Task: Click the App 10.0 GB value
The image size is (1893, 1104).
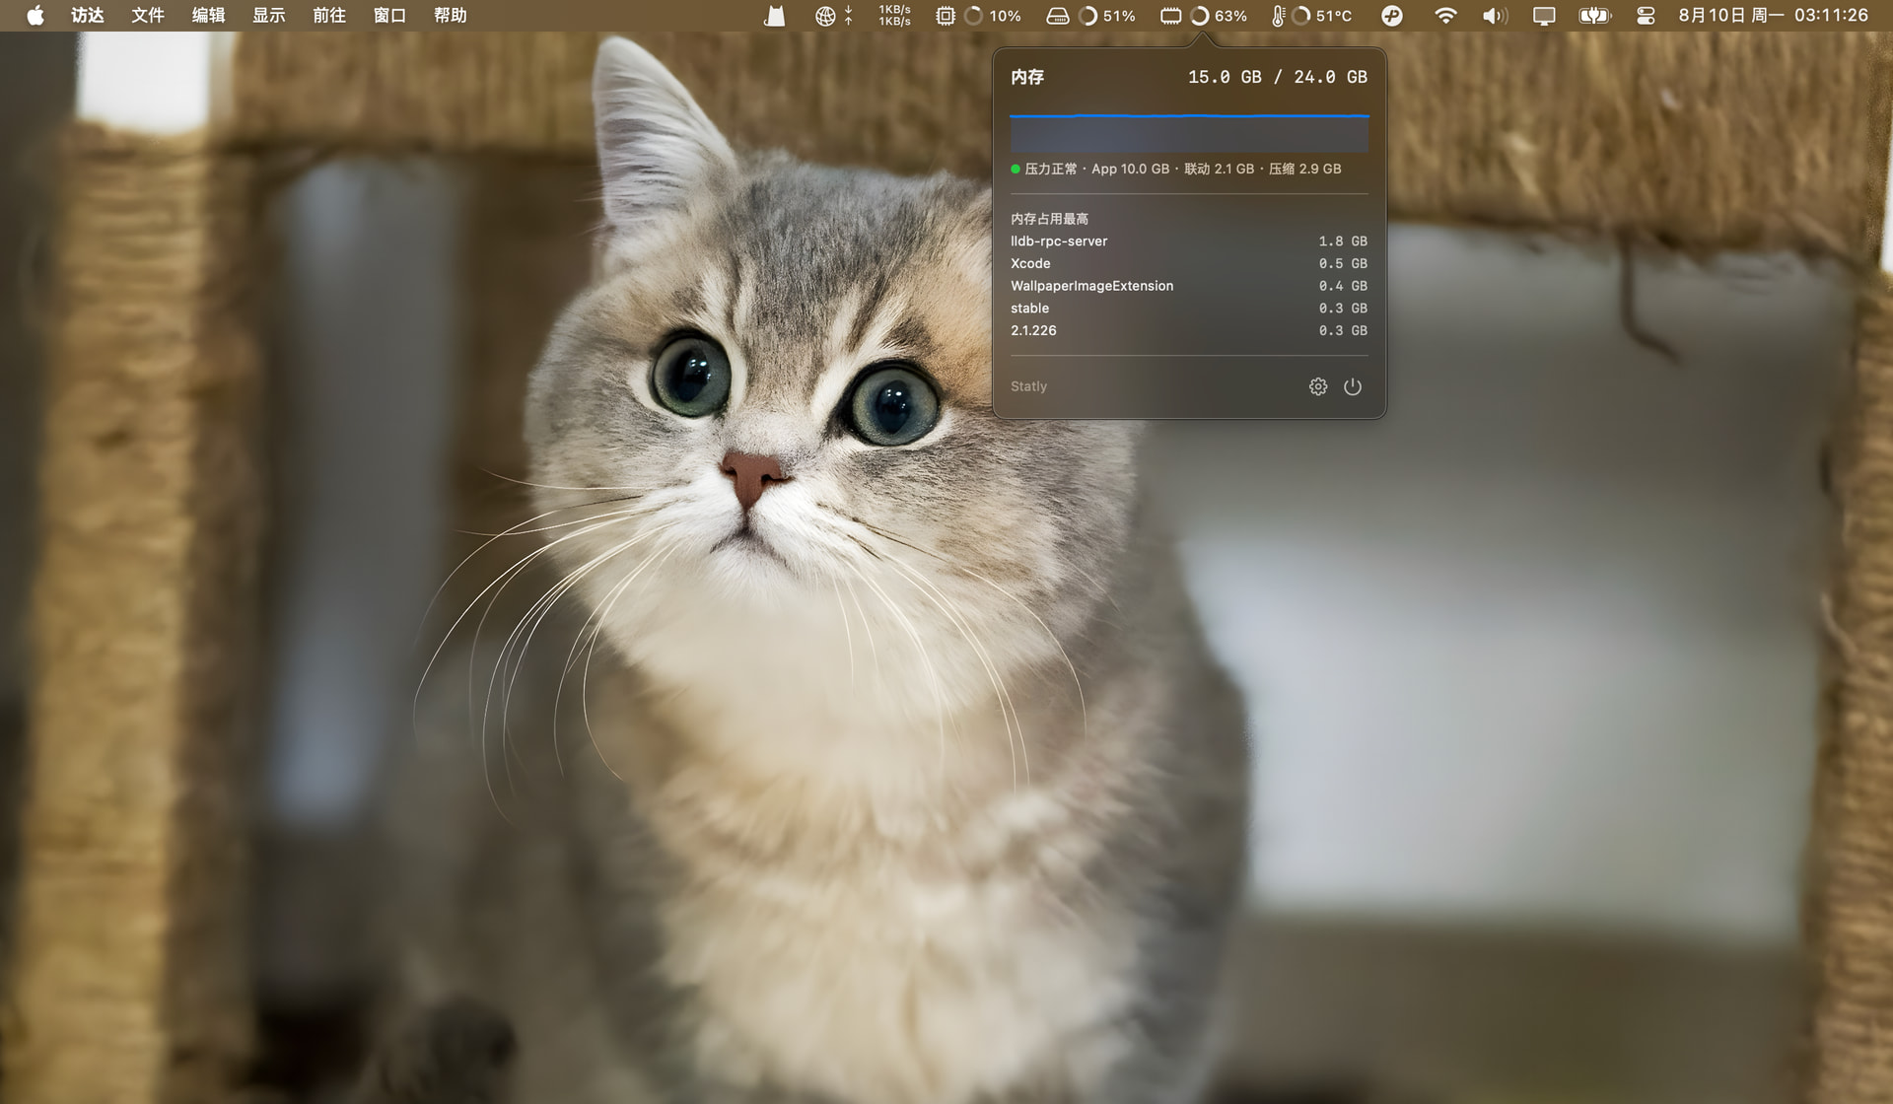Action: 1130,170
